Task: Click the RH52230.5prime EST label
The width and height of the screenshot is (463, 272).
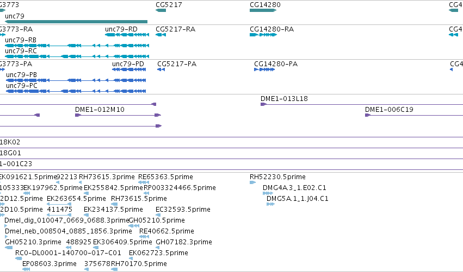Action: 277,177
